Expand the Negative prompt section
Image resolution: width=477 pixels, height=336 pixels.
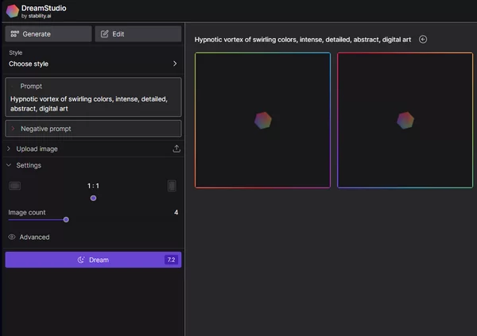click(93, 128)
